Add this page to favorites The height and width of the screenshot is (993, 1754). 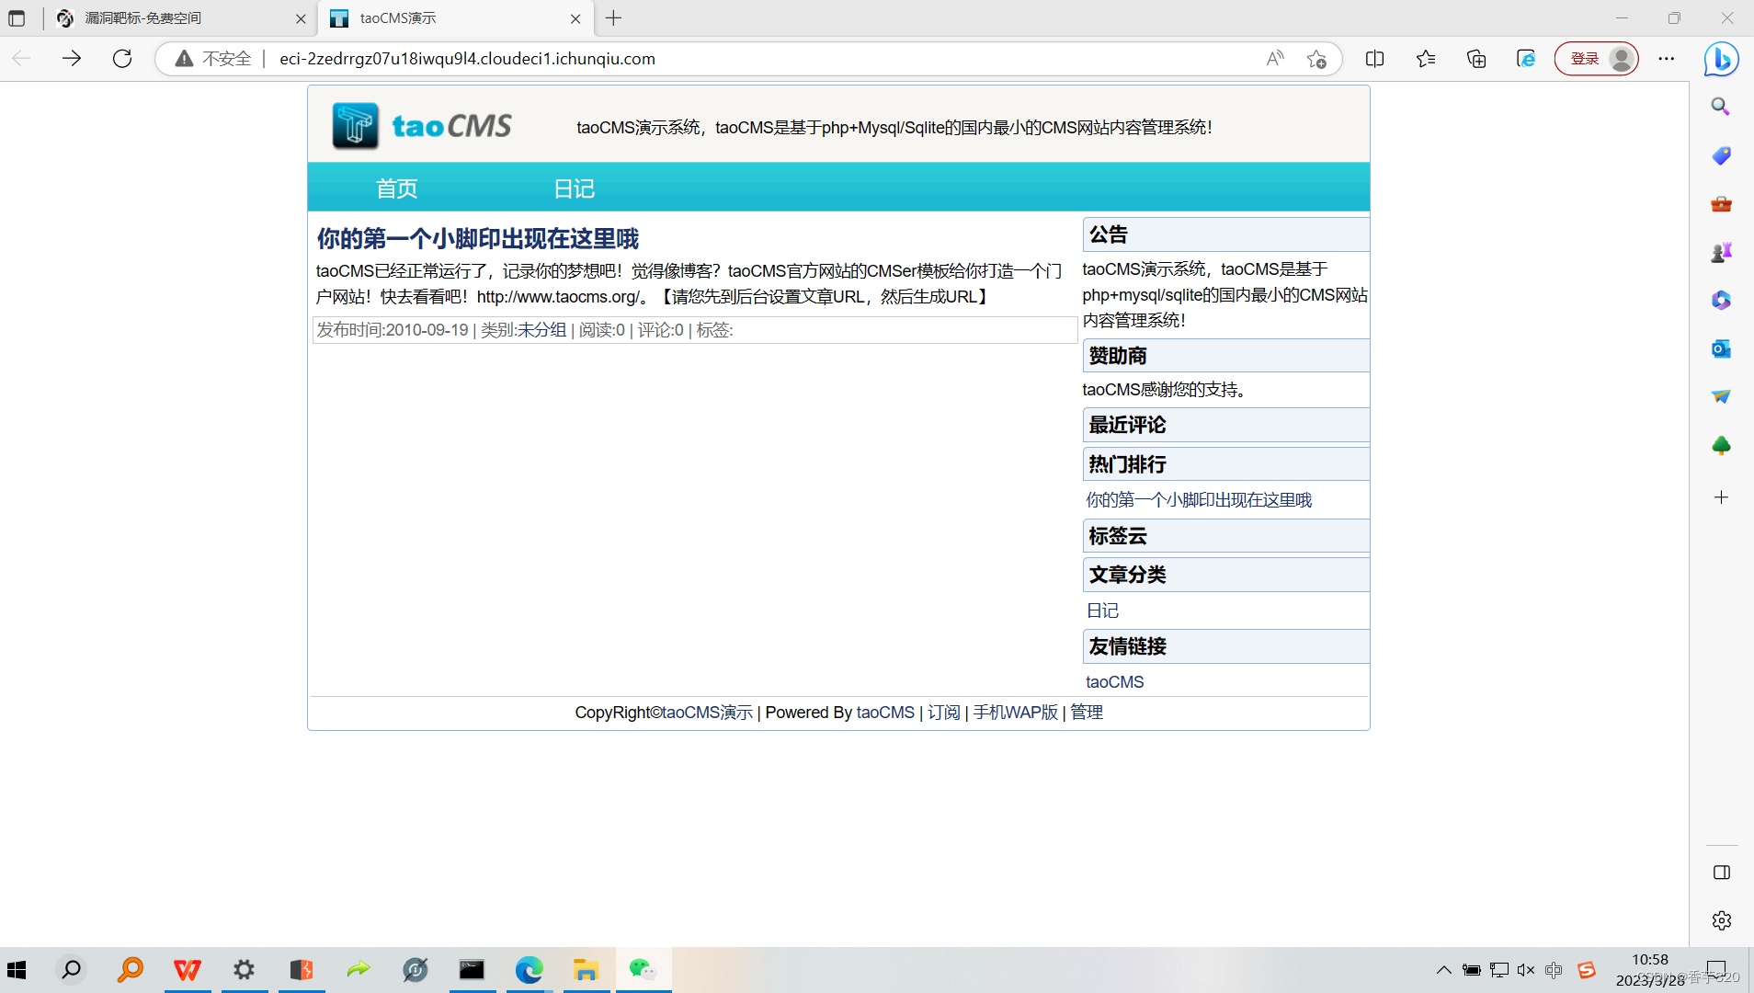click(1316, 59)
